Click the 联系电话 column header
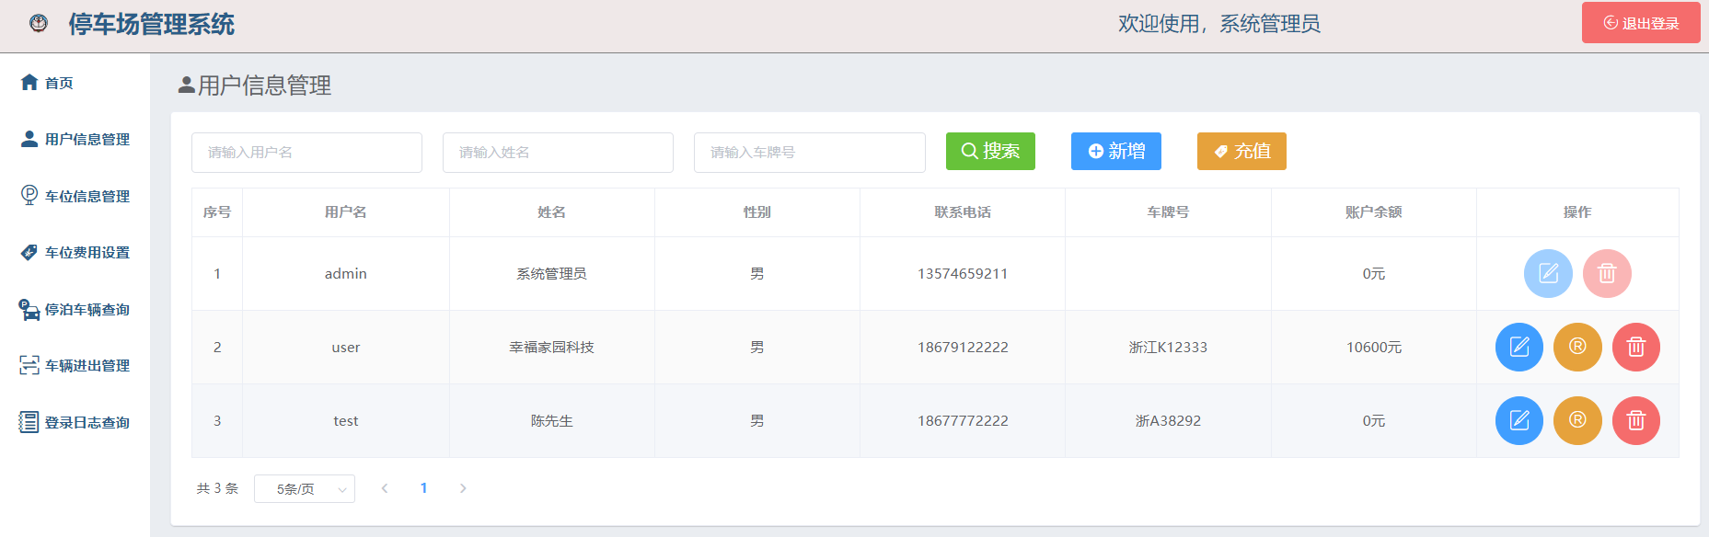Image resolution: width=1709 pixels, height=537 pixels. (963, 212)
